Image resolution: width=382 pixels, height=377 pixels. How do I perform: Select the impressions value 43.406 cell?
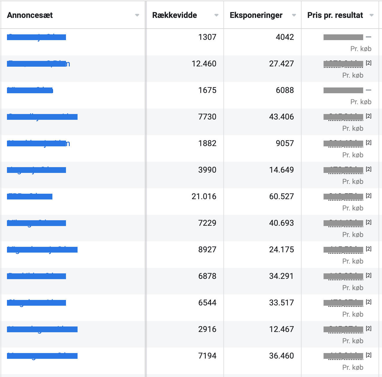pyautogui.click(x=281, y=117)
